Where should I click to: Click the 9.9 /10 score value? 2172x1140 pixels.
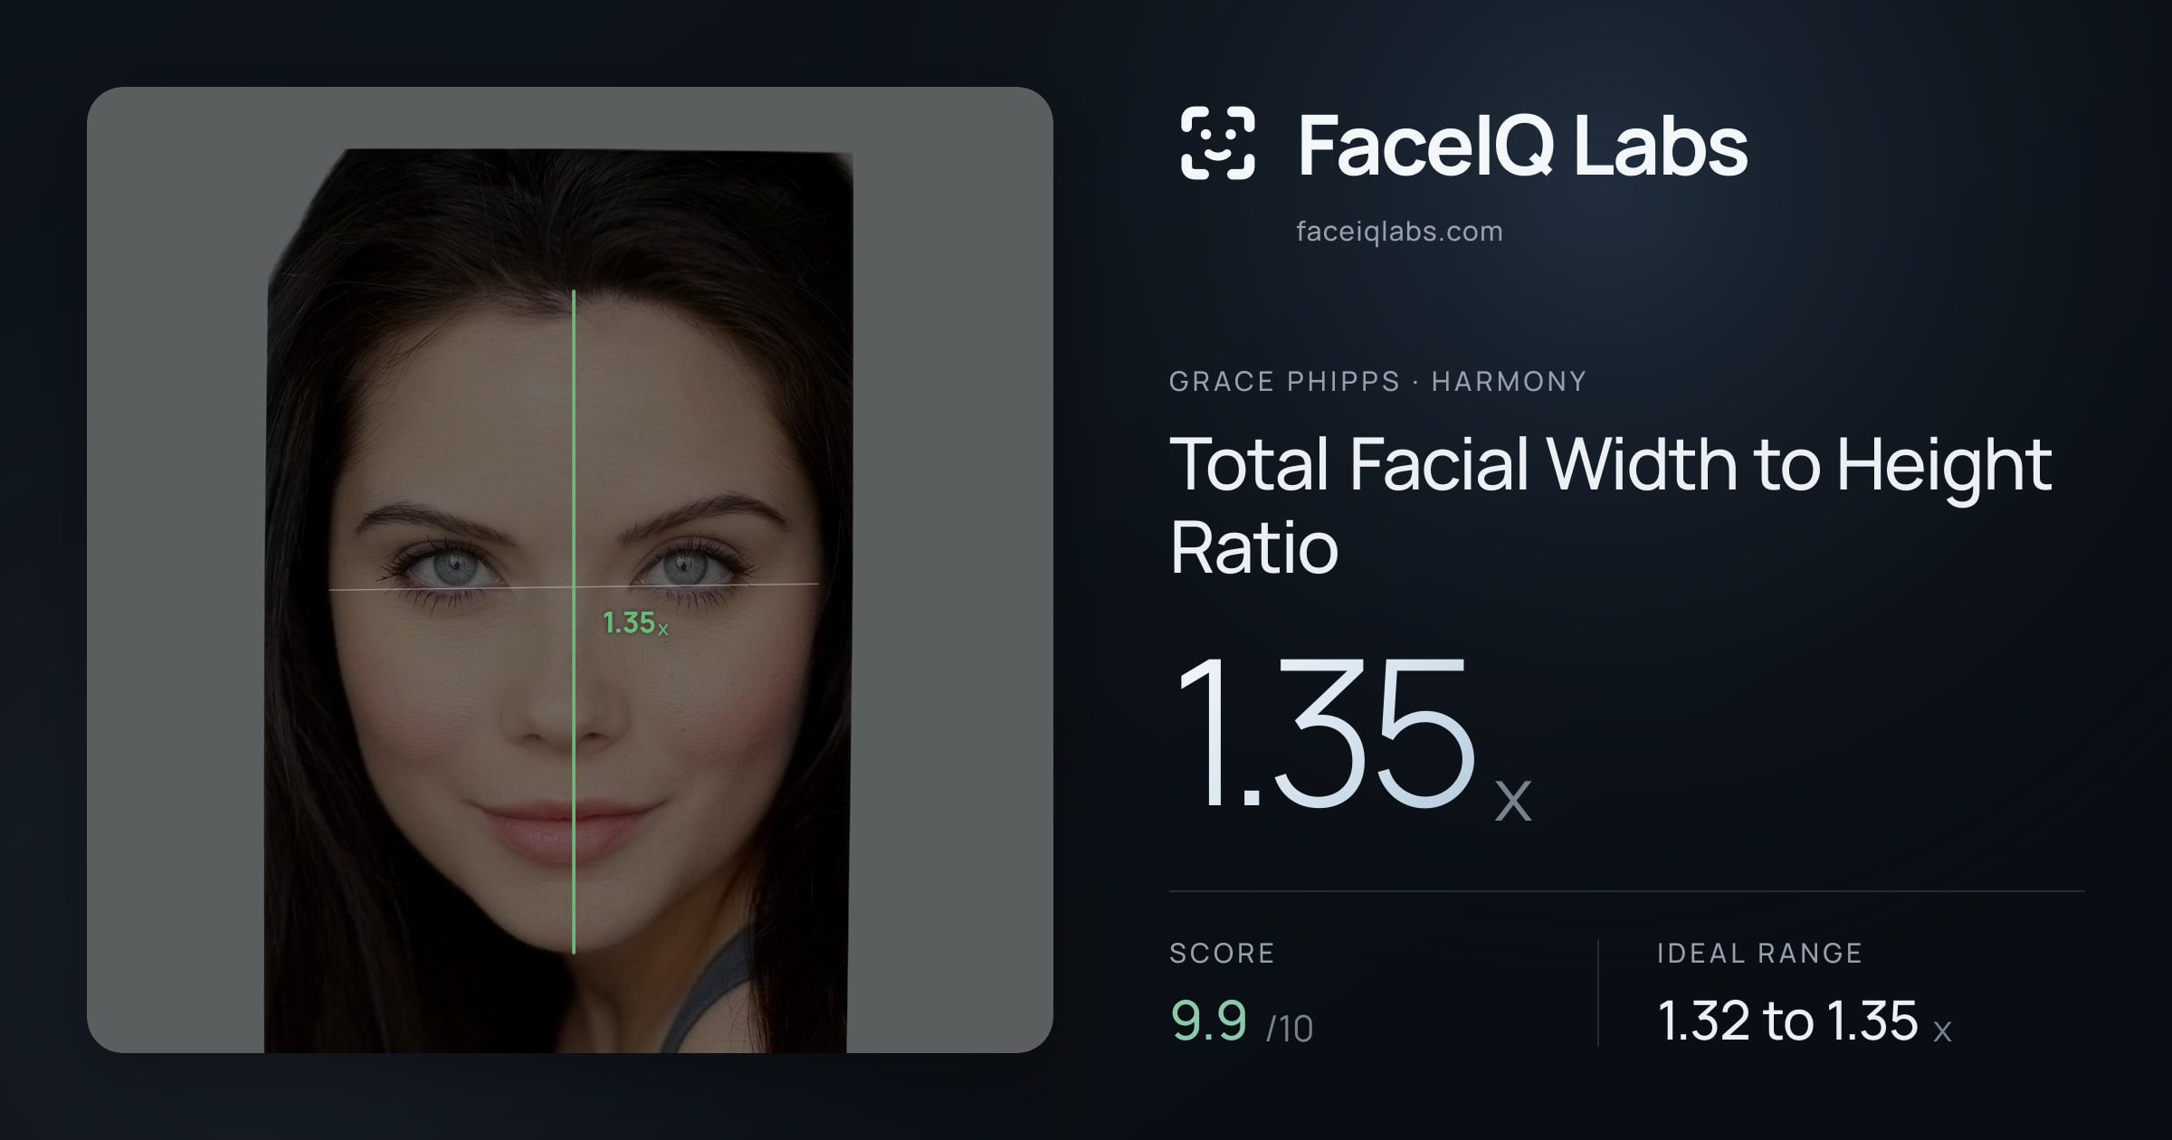coord(1241,1021)
